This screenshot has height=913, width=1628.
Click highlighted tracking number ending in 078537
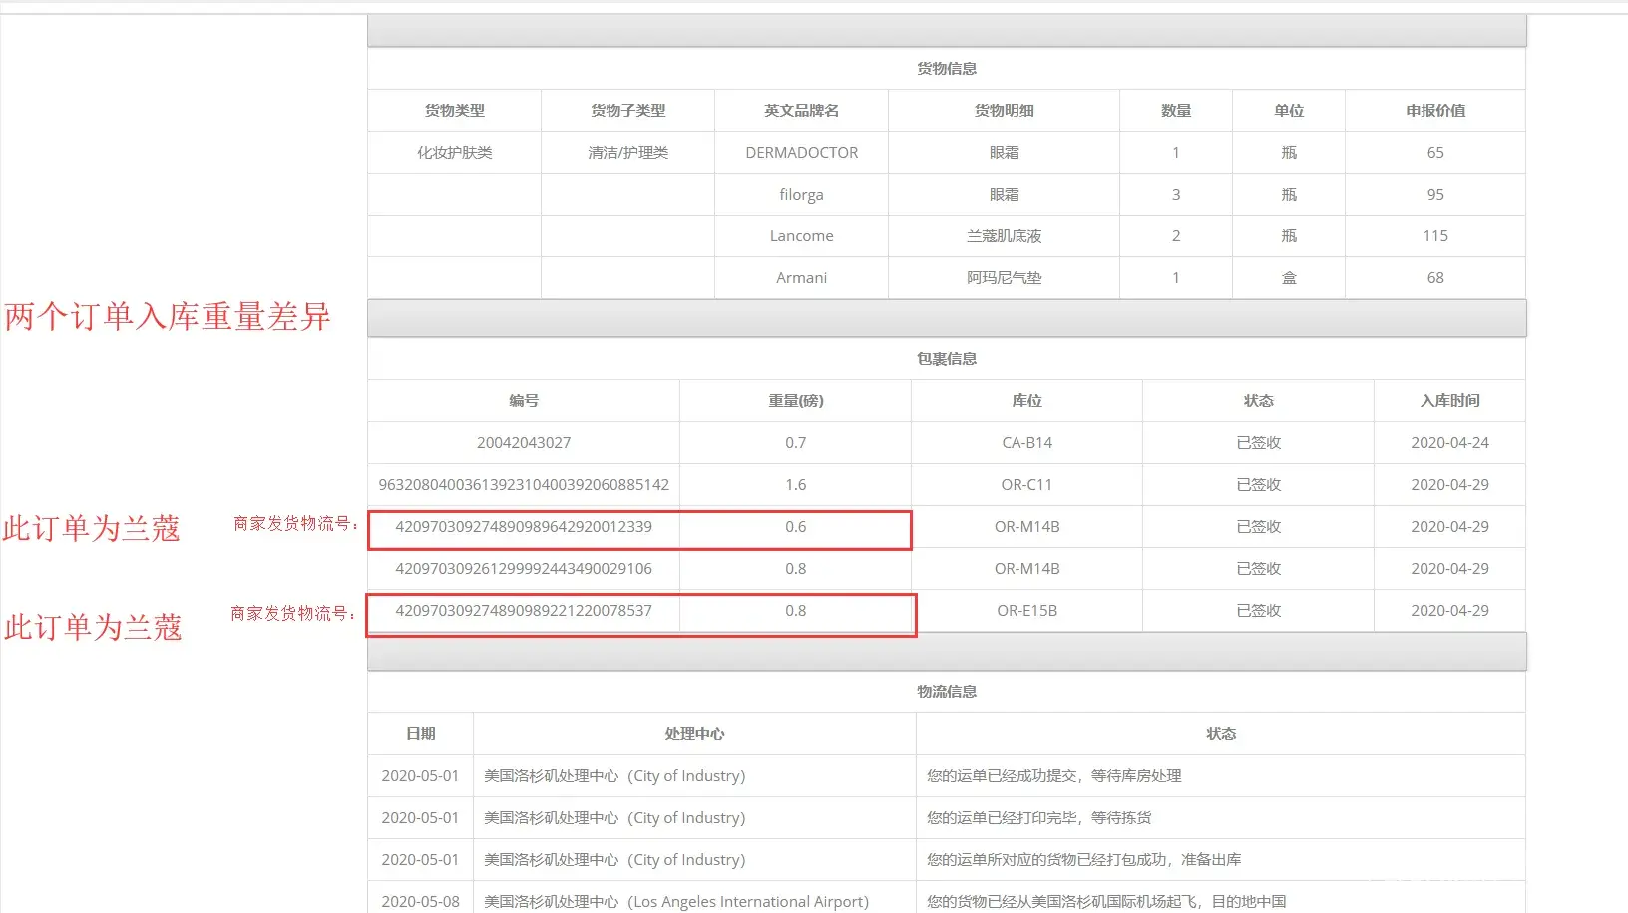(x=524, y=611)
